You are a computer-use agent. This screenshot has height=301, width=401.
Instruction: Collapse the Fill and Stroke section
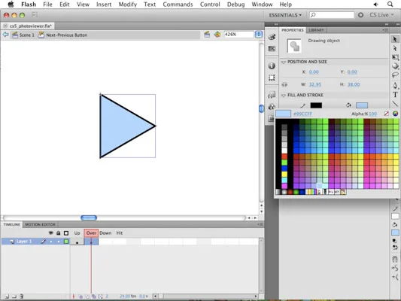284,95
